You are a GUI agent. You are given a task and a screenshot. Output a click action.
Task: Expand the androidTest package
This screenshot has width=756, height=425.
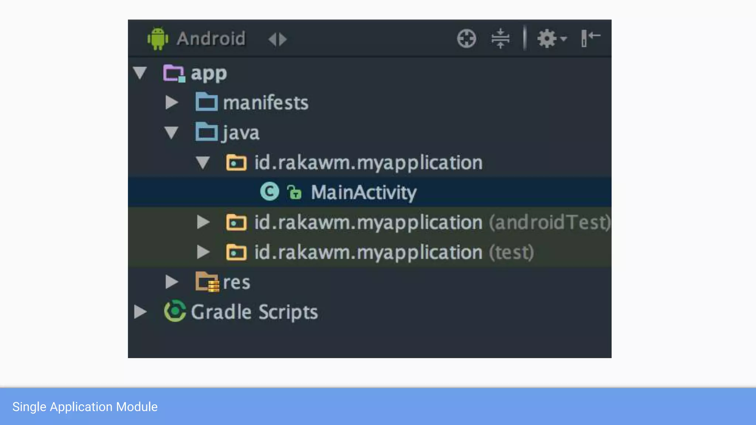tap(203, 222)
